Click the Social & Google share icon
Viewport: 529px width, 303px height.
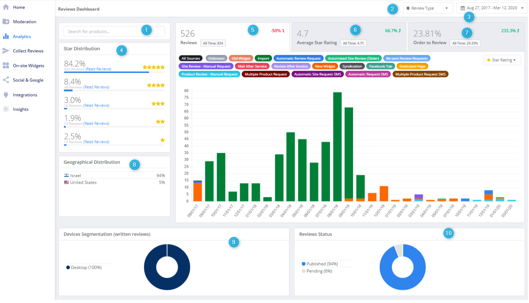pyautogui.click(x=5, y=80)
